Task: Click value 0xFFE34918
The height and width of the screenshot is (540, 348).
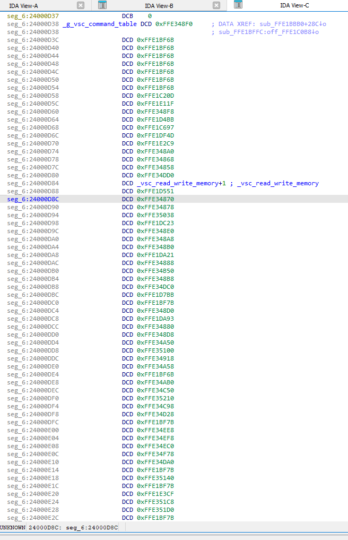Action: point(155,358)
